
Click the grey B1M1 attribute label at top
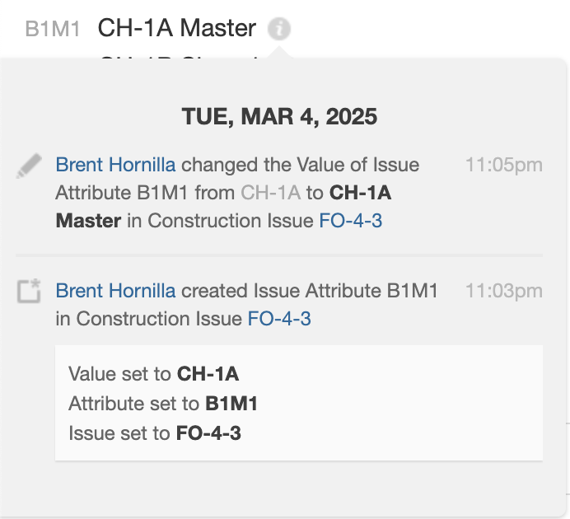click(x=53, y=30)
